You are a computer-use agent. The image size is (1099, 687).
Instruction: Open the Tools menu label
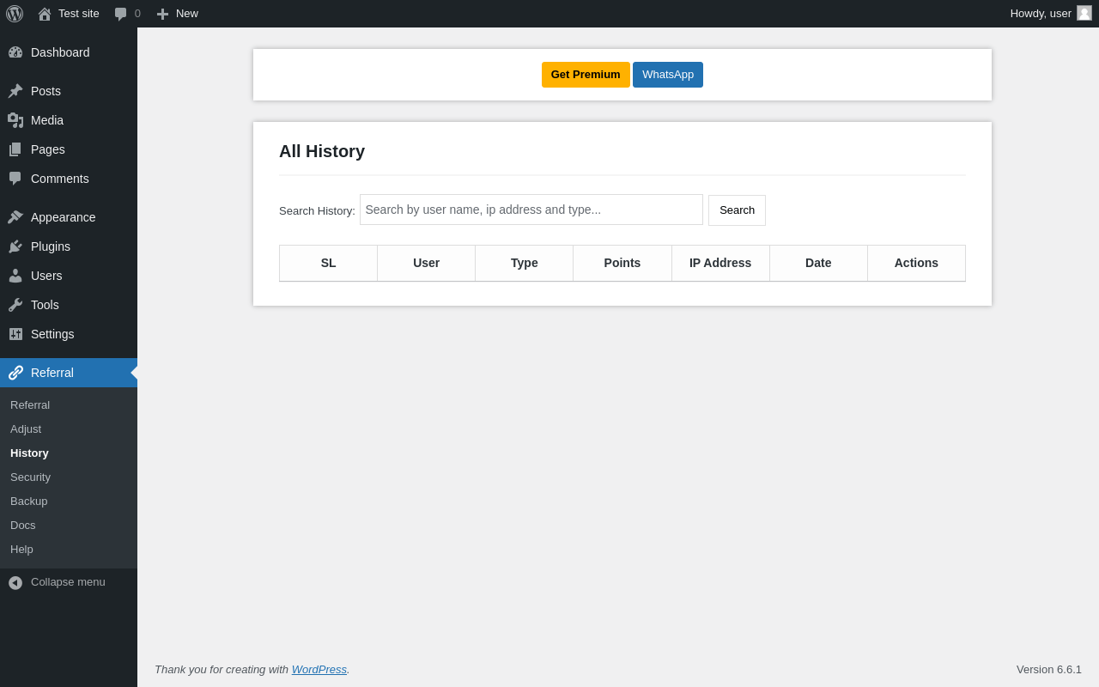[45, 305]
